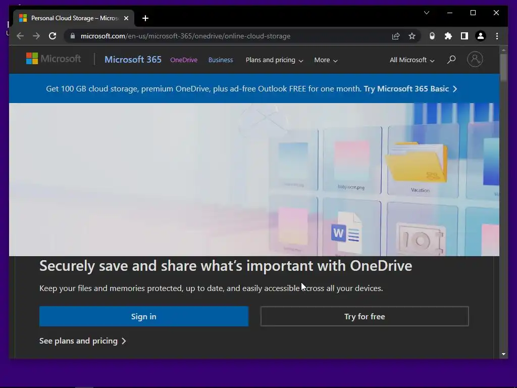Reload the page with the refresh icon
Image resolution: width=517 pixels, height=388 pixels.
pyautogui.click(x=53, y=36)
